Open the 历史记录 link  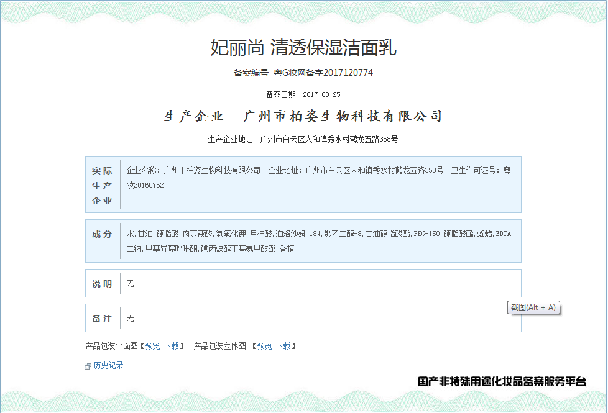(x=108, y=365)
